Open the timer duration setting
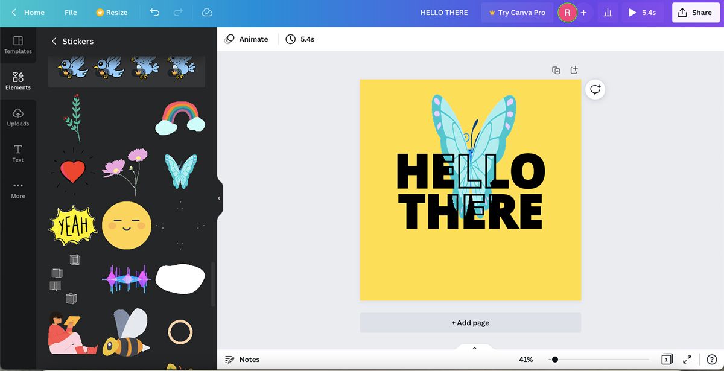 (300, 39)
